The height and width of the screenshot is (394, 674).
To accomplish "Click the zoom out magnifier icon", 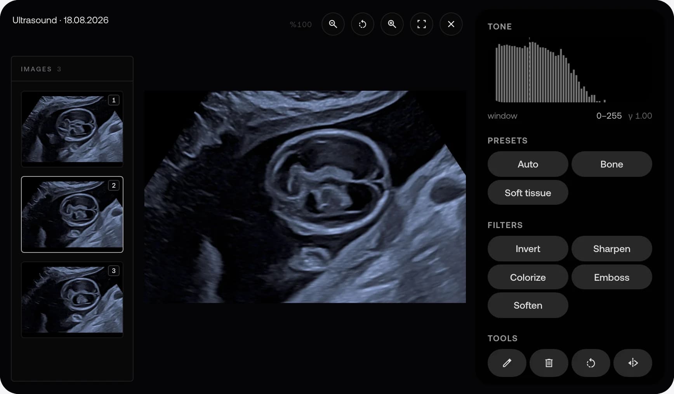I will [333, 24].
